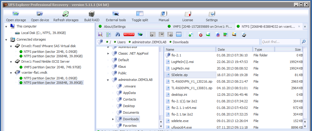Click the checklist selection icon
This screenshot has width=312, height=131.
click(109, 34)
